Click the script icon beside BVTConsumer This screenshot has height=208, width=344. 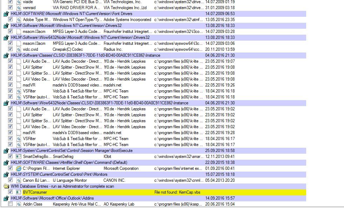click(19, 192)
